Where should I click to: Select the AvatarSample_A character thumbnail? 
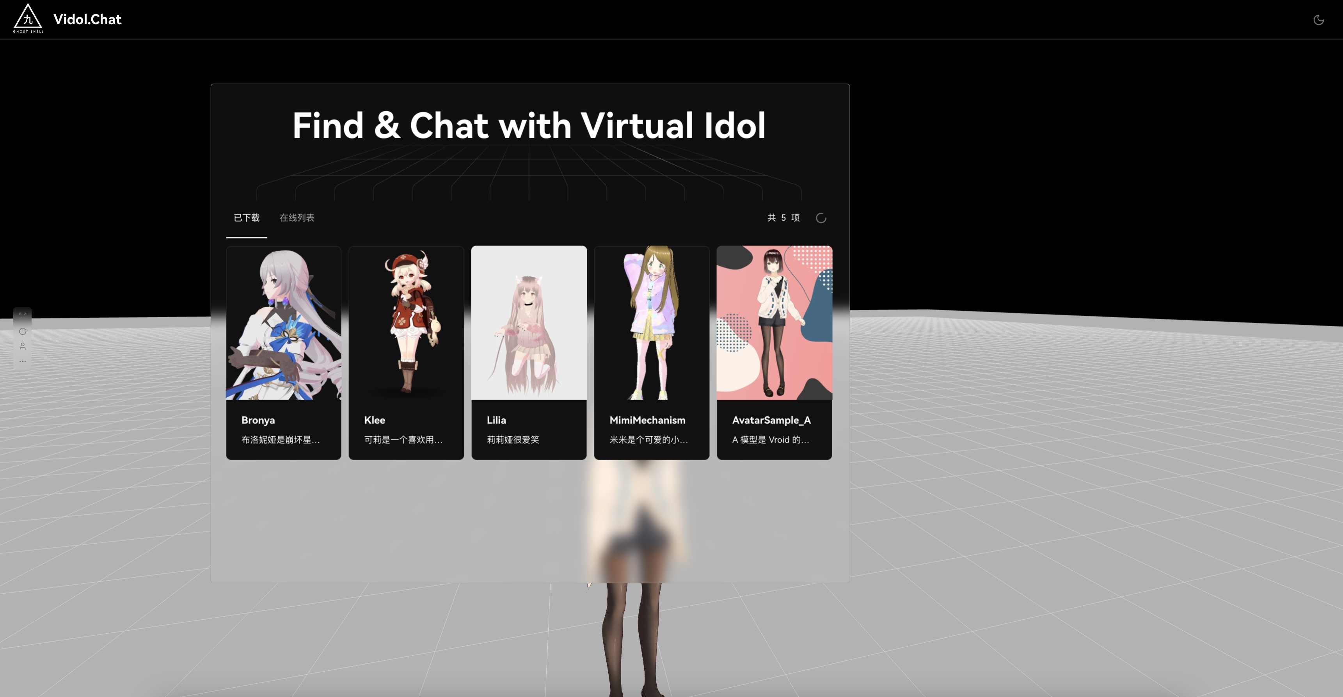pos(774,323)
